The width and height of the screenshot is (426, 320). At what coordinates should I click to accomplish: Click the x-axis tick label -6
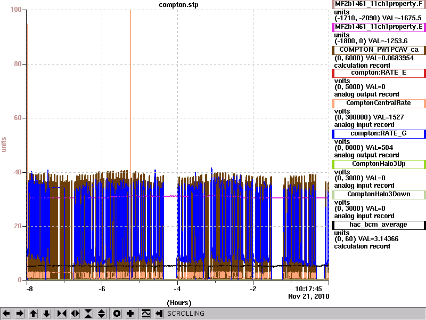tap(102, 289)
